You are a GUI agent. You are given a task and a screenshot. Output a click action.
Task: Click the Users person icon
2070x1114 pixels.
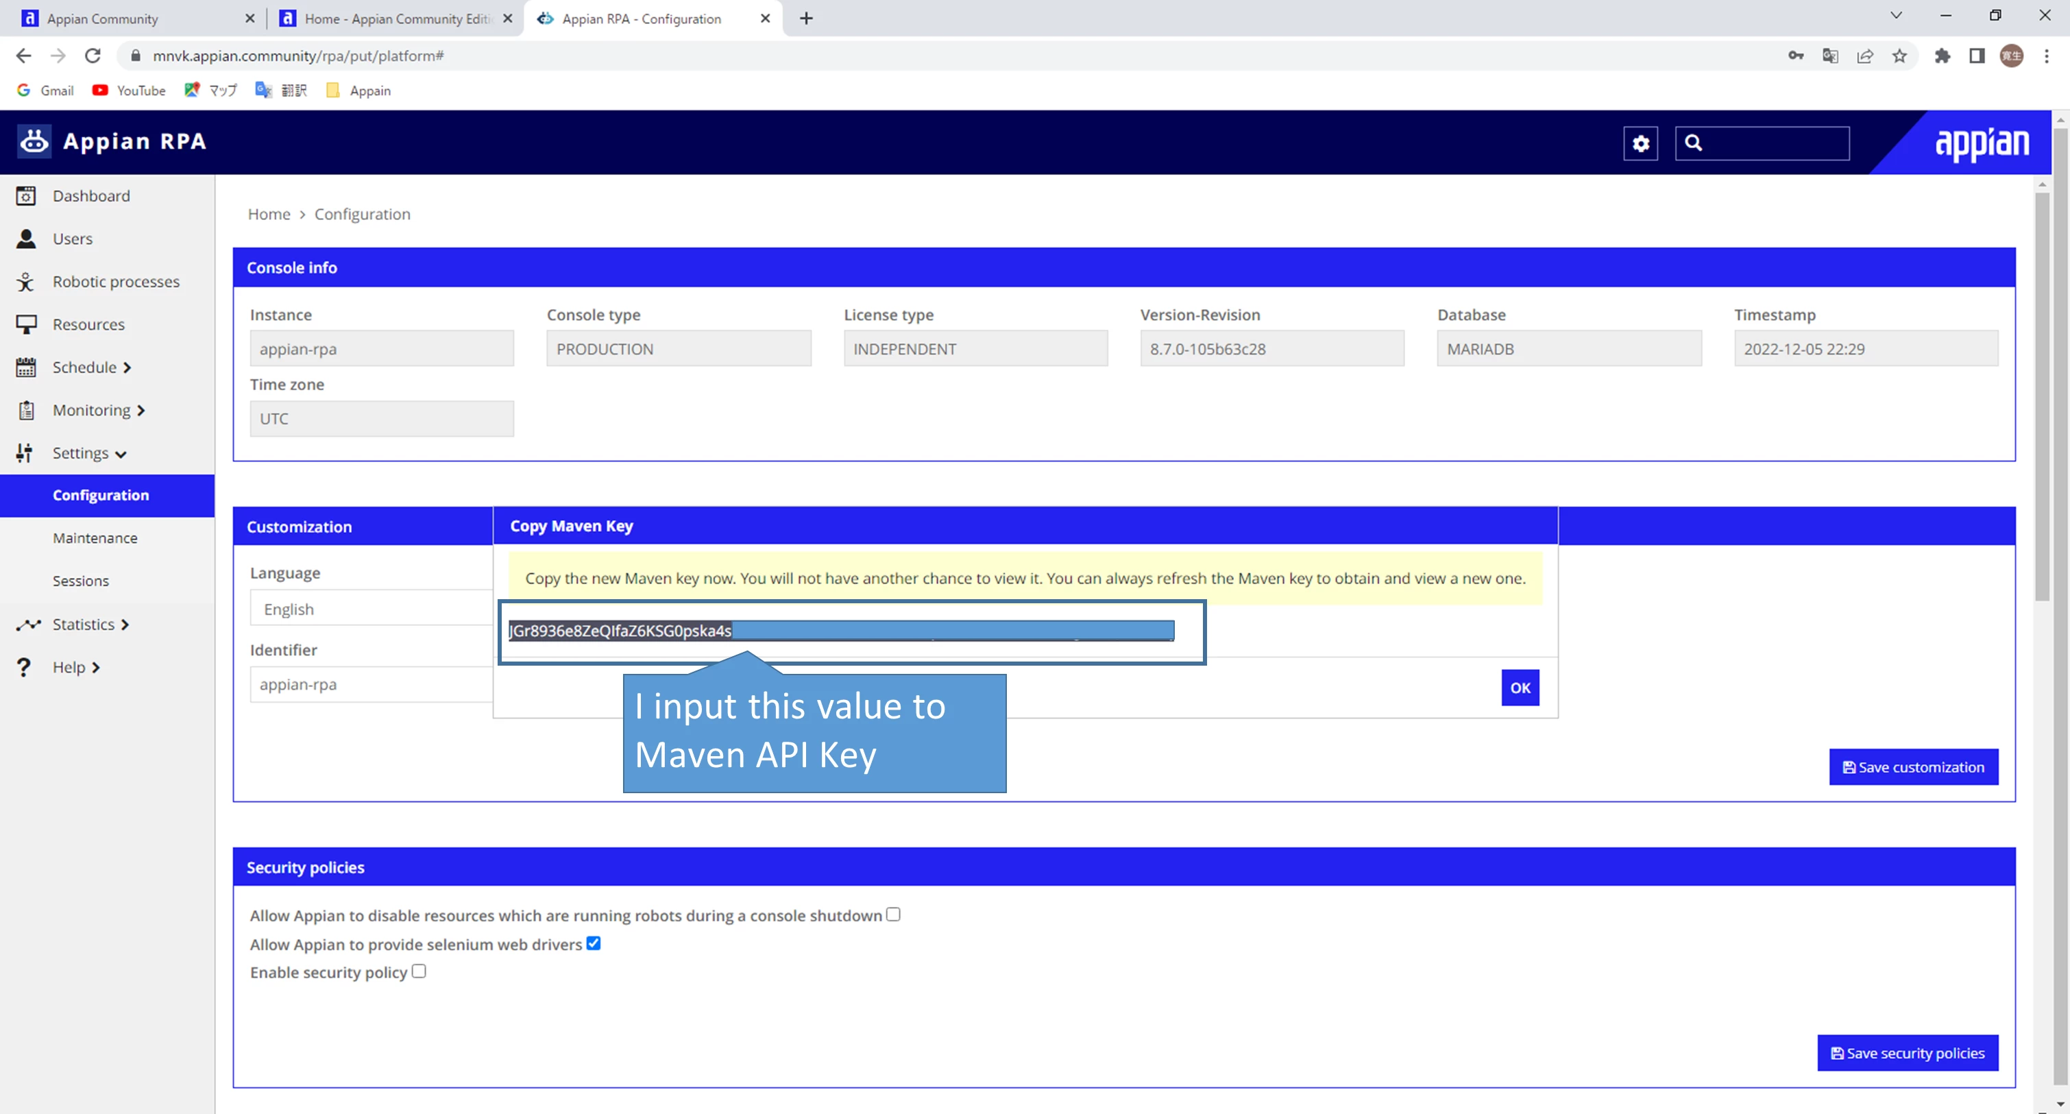pyautogui.click(x=26, y=239)
